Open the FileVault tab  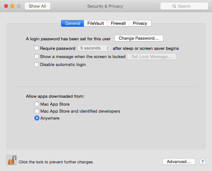pos(96,23)
